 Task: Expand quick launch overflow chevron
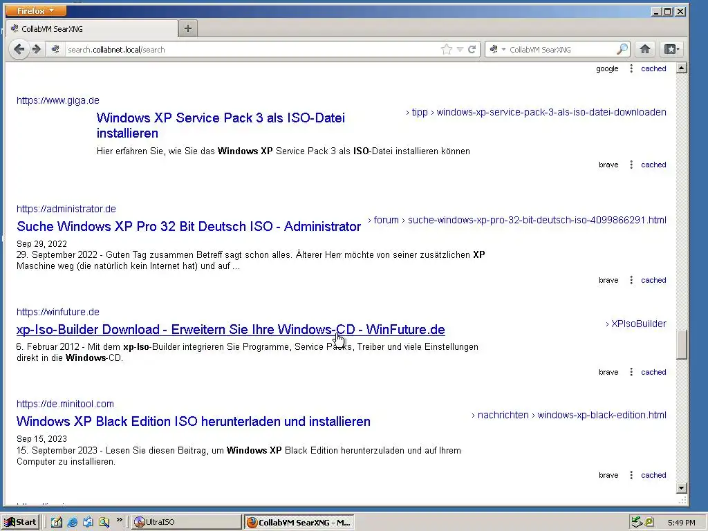[x=119, y=520]
